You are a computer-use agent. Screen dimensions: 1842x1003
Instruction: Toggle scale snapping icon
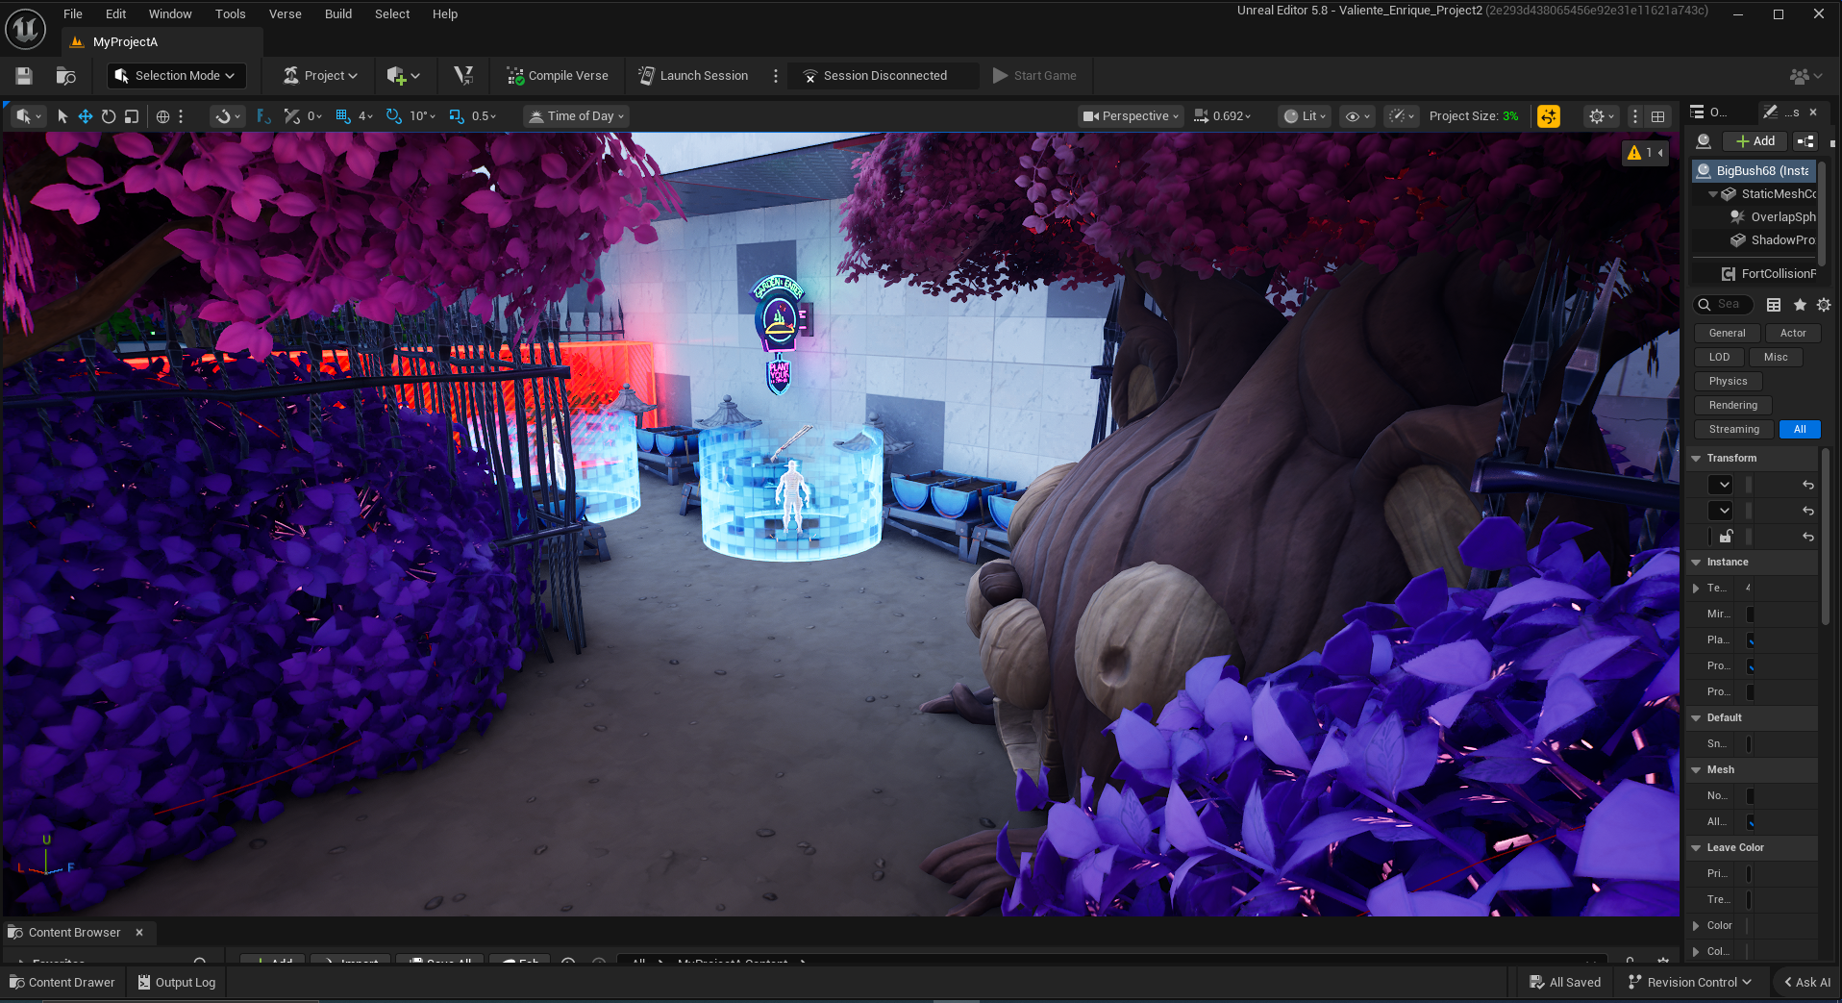point(456,116)
